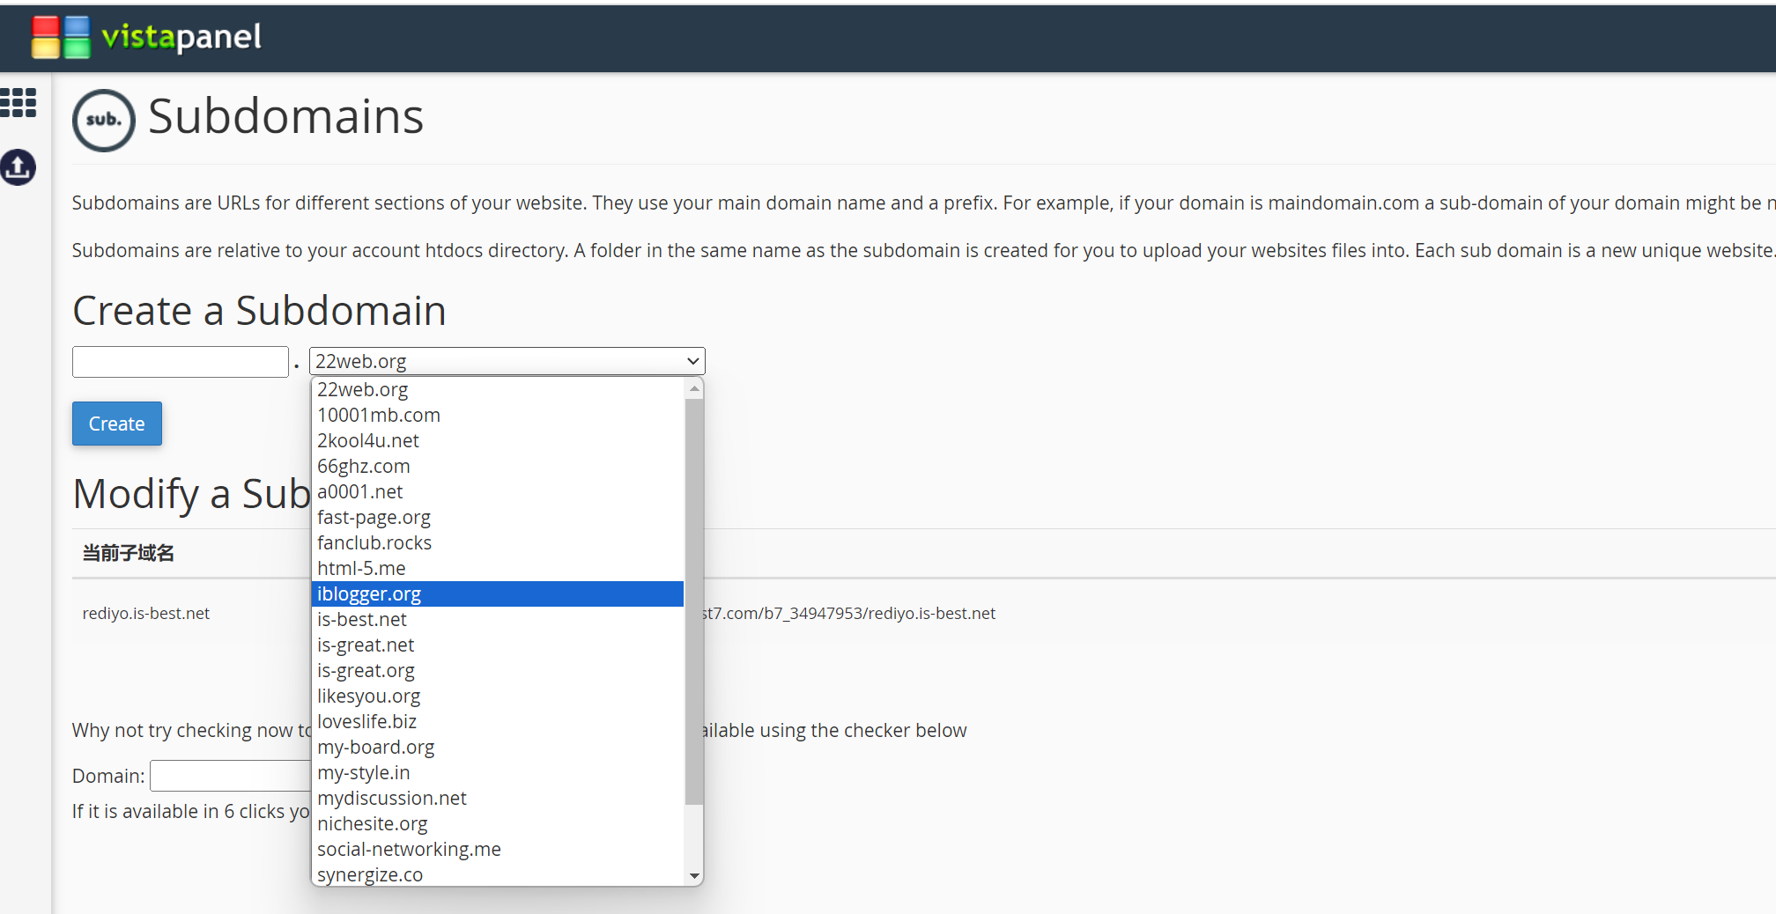The image size is (1776, 914).
Task: Click the dropdown list scroll down arrow
Action: click(x=694, y=875)
